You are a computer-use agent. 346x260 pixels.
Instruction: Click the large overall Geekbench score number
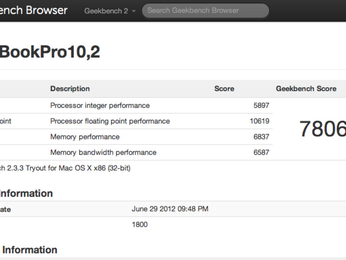tap(323, 129)
